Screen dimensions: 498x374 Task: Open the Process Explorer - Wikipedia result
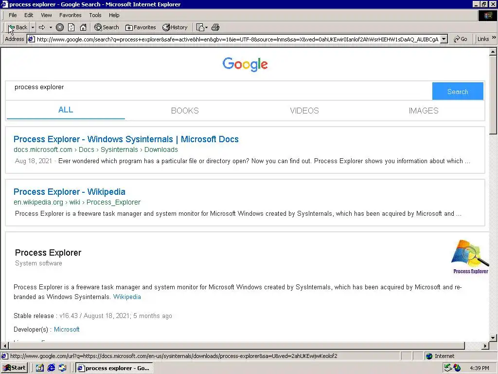click(69, 192)
